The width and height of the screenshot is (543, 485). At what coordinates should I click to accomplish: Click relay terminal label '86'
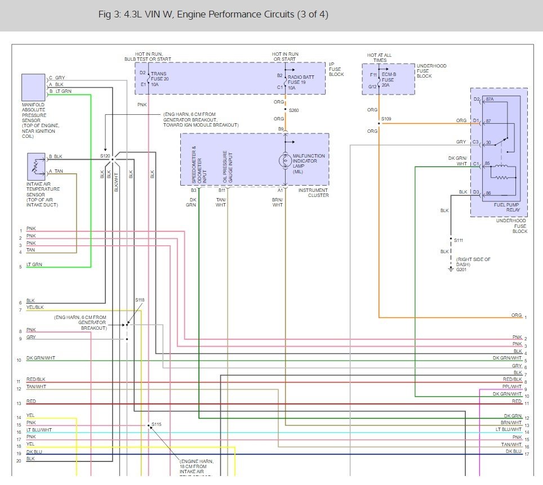[x=488, y=193]
